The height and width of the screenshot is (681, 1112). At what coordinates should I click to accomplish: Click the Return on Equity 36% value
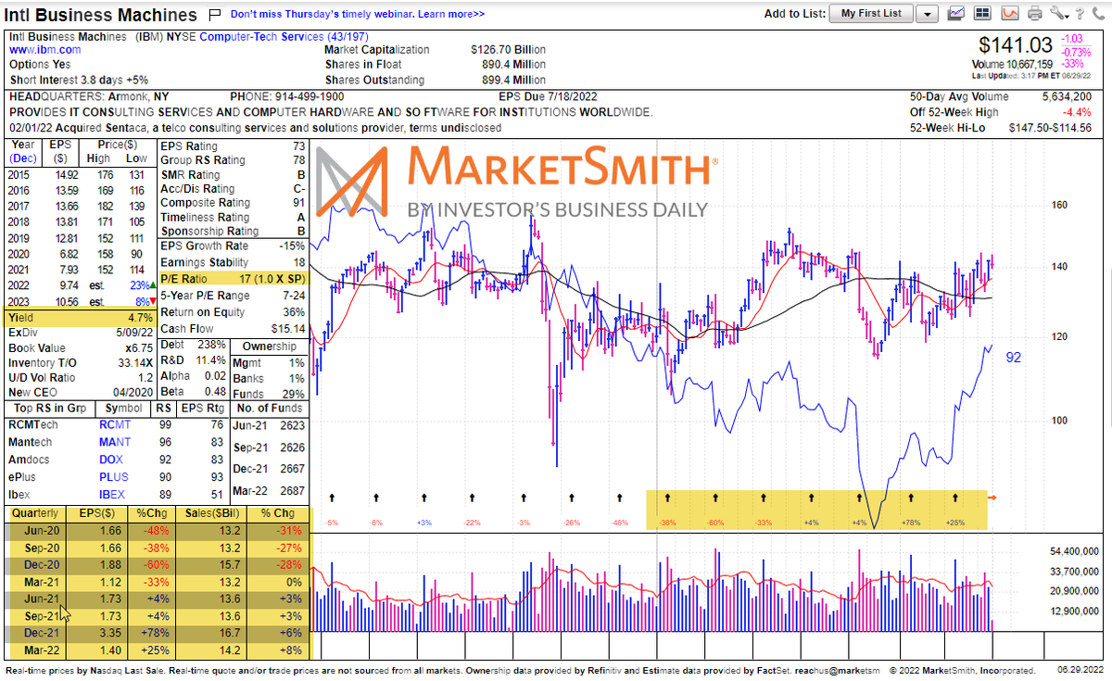pos(296,312)
